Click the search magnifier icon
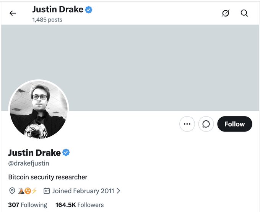260x212 pixels. tap(244, 13)
